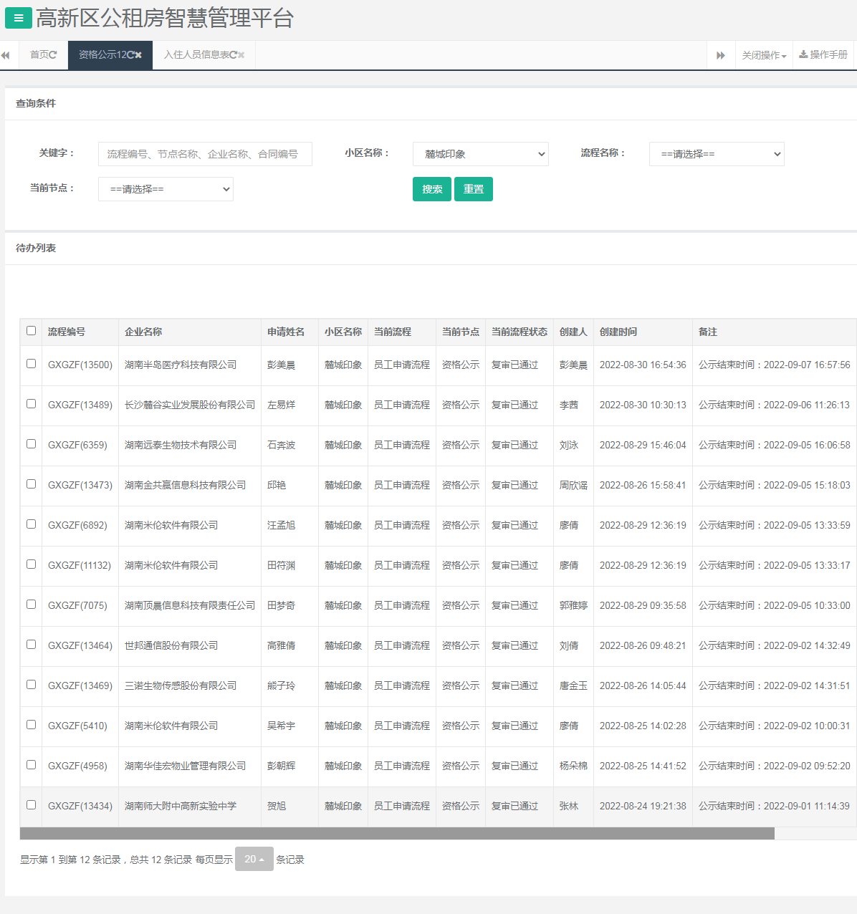Download the 操作手册 manual
This screenshot has width=857, height=914.
(823, 55)
